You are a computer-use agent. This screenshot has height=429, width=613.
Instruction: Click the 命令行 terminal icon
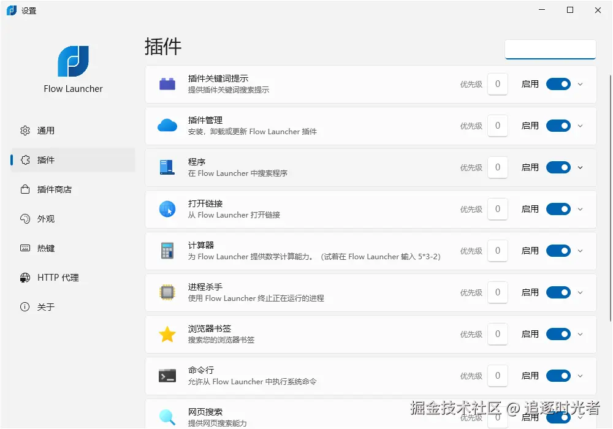pyautogui.click(x=167, y=376)
